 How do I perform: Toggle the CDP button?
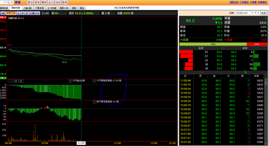[37, 13]
